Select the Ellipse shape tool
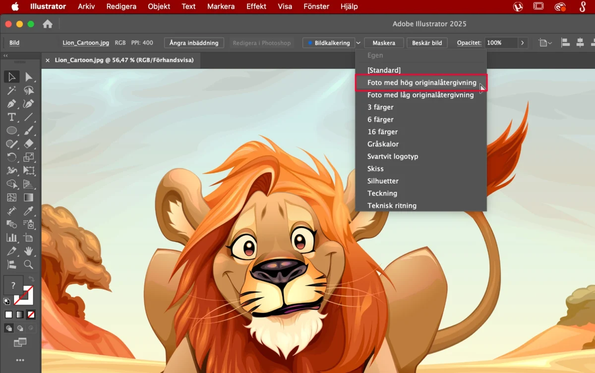This screenshot has height=373, width=595. click(x=12, y=131)
